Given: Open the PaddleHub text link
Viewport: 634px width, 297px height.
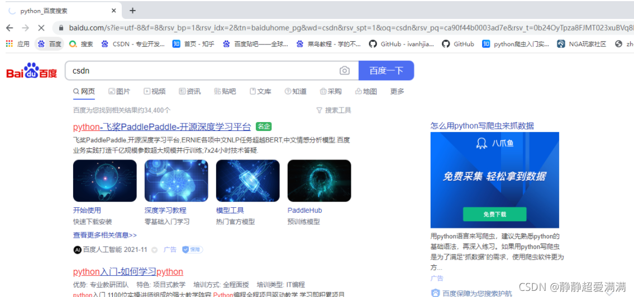Looking at the screenshot, I should [x=304, y=210].
